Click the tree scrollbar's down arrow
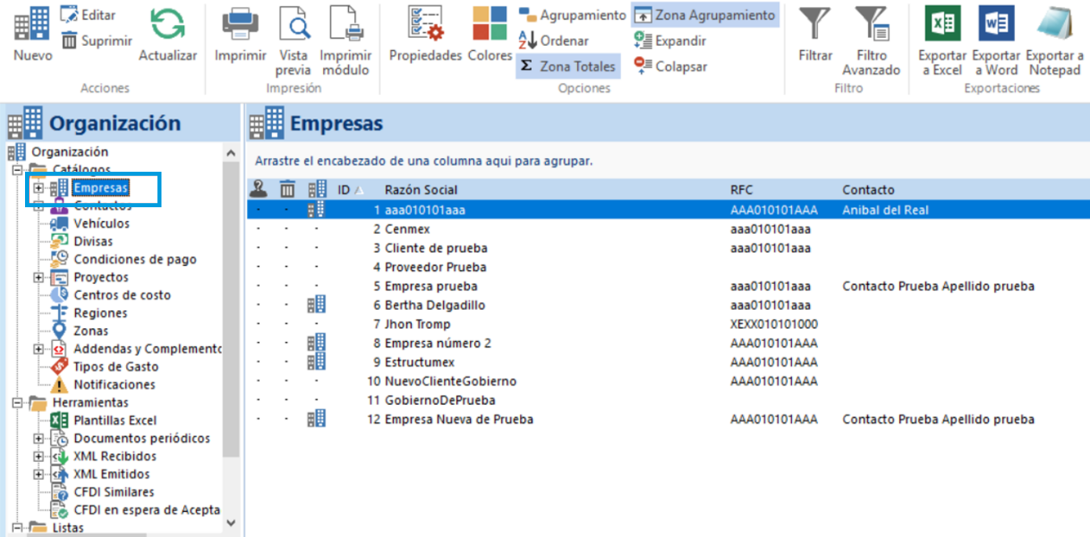The image size is (1090, 537). (231, 522)
